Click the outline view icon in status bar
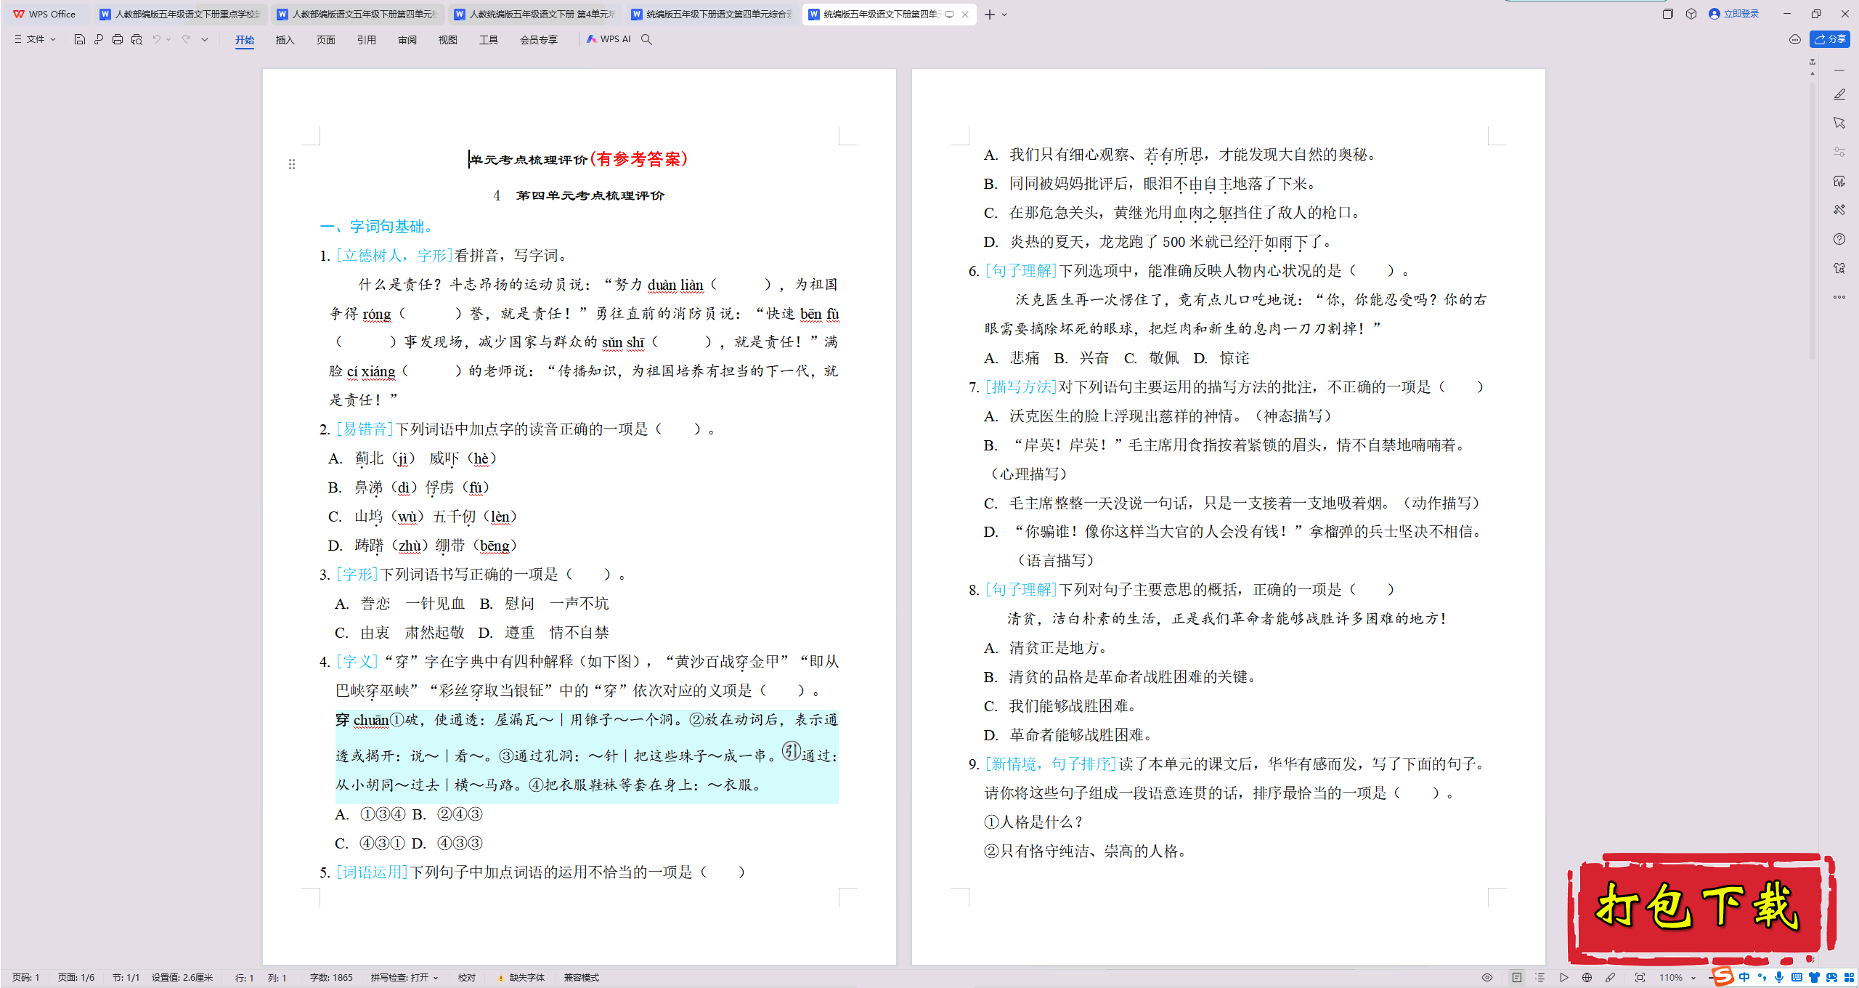This screenshot has height=988, width=1859. (1540, 978)
